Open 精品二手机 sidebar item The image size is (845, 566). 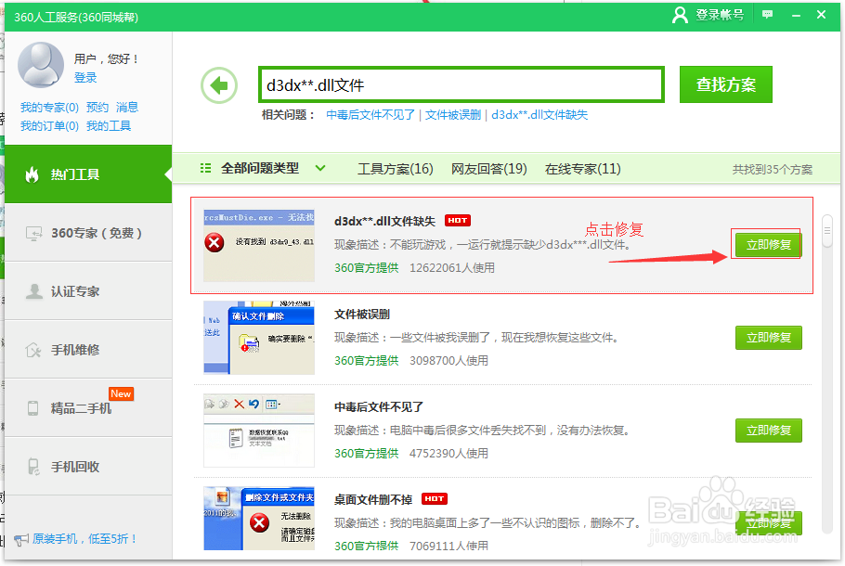88,407
